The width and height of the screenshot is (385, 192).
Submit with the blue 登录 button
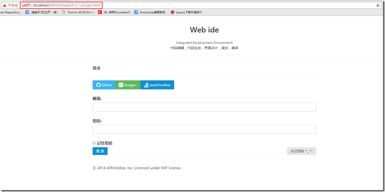coord(100,151)
